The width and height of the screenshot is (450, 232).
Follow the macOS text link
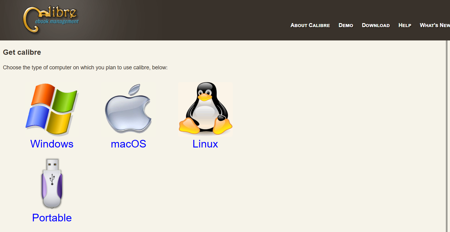(129, 144)
